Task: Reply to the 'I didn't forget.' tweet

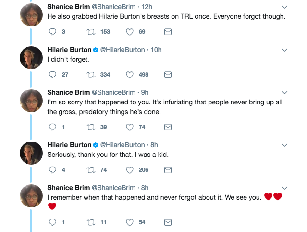Action: click(x=52, y=75)
